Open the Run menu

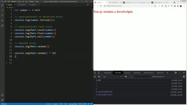[x=26, y=1]
